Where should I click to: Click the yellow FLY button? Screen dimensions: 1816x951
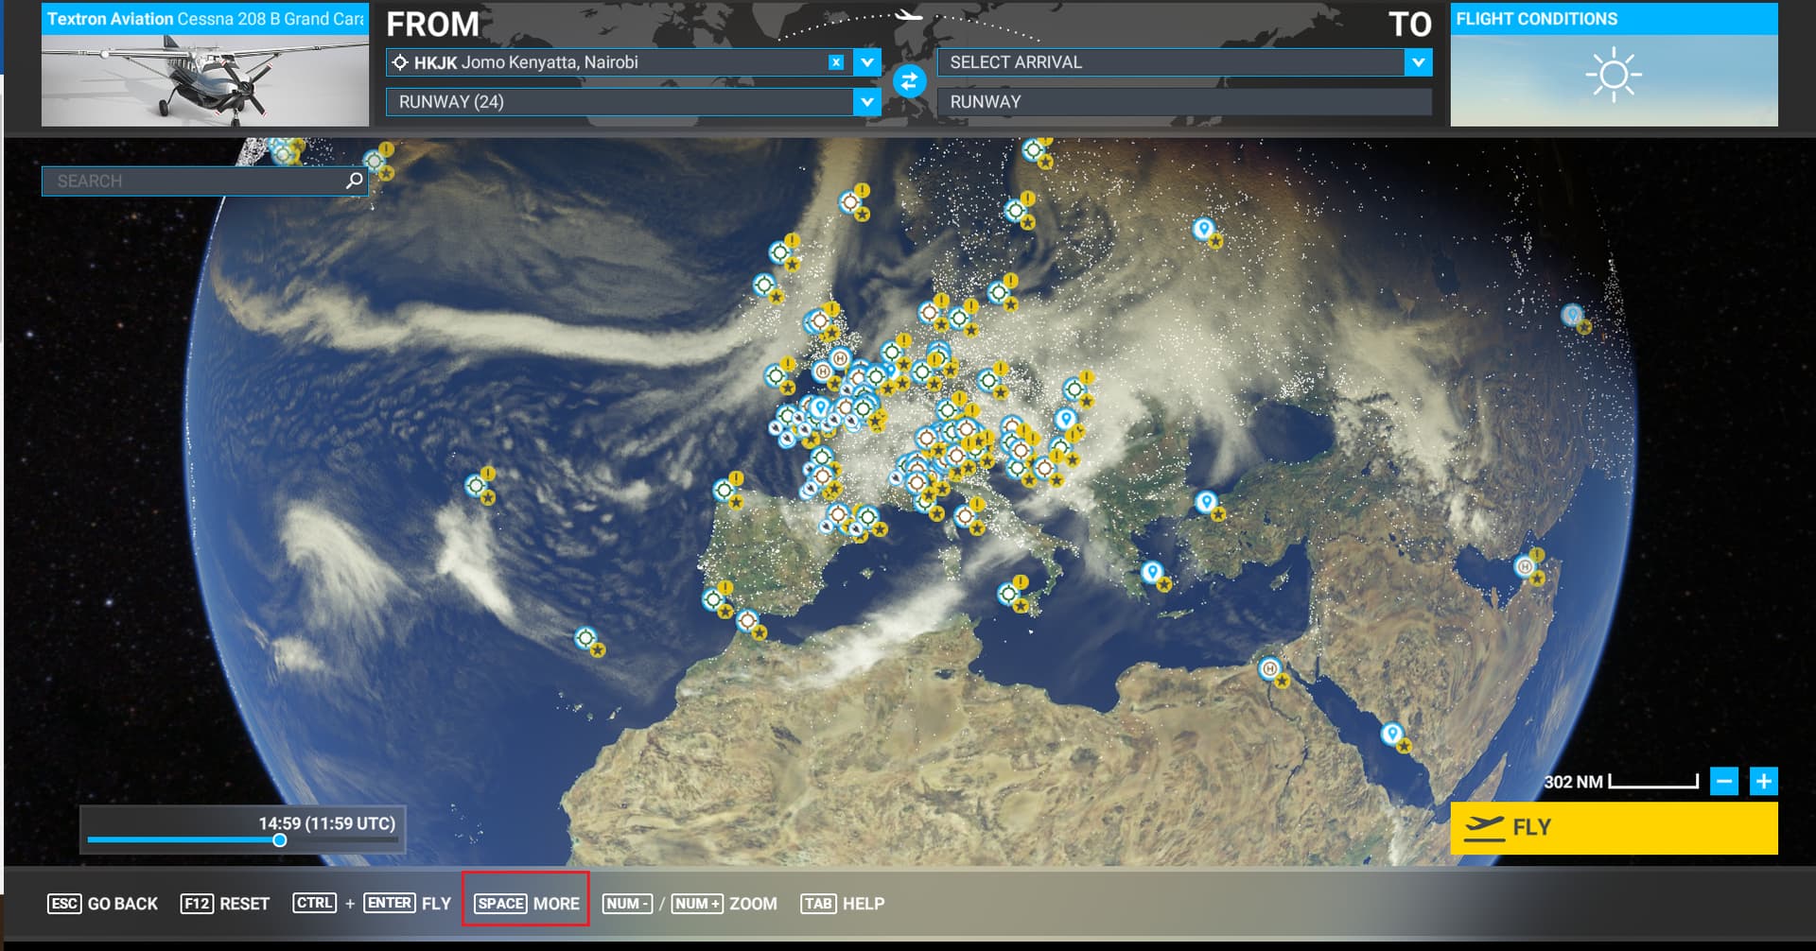(1614, 828)
